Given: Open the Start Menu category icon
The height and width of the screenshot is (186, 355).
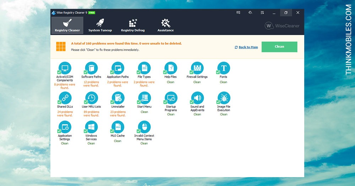Looking at the screenshot, I should [145, 98].
